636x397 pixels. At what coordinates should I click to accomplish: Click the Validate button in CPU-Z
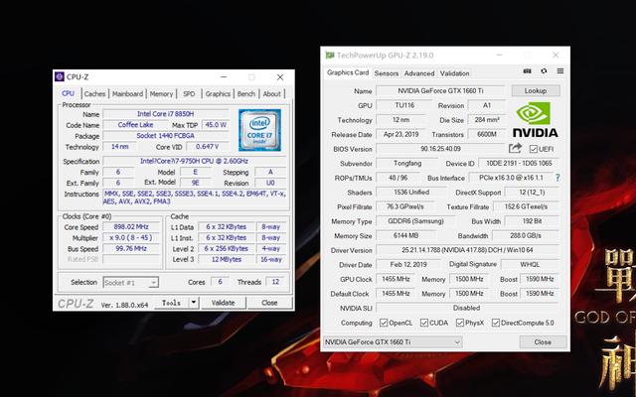pyautogui.click(x=223, y=303)
